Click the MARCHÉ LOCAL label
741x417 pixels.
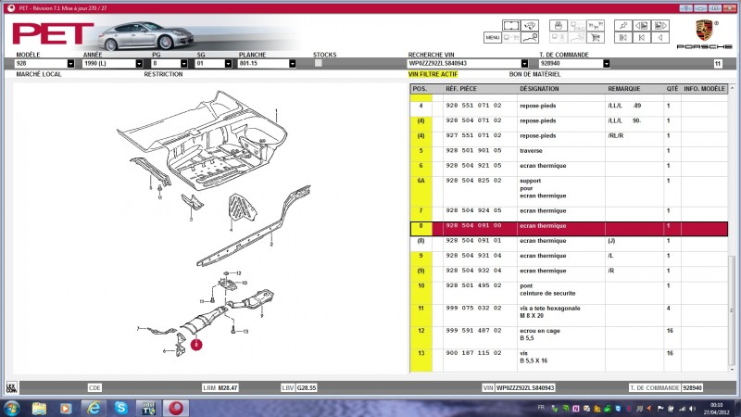[39, 74]
